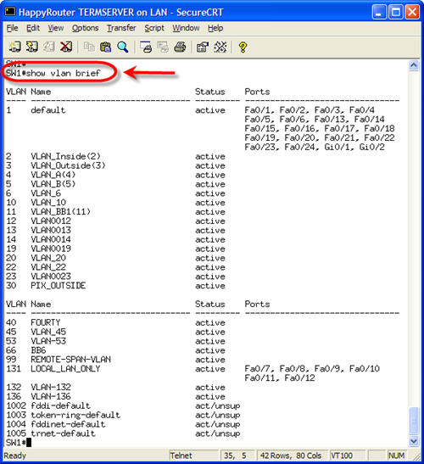Click the 'VLAN-53' name
The height and width of the screenshot is (464, 424).
pos(48,341)
